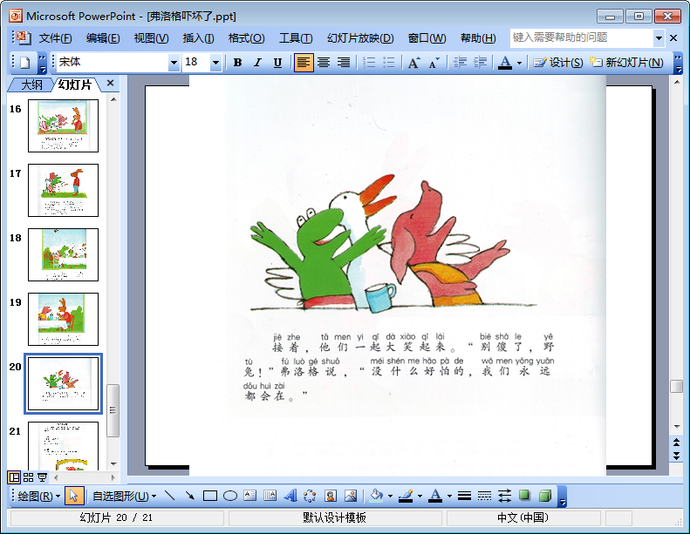
Task: Insert WordArt icon
Action: pyautogui.click(x=290, y=497)
